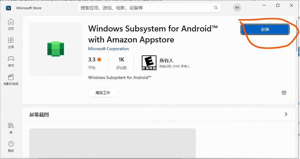Open the Apps (应用) sidebar section
This screenshot has height=159, width=300.
tap(11, 43)
